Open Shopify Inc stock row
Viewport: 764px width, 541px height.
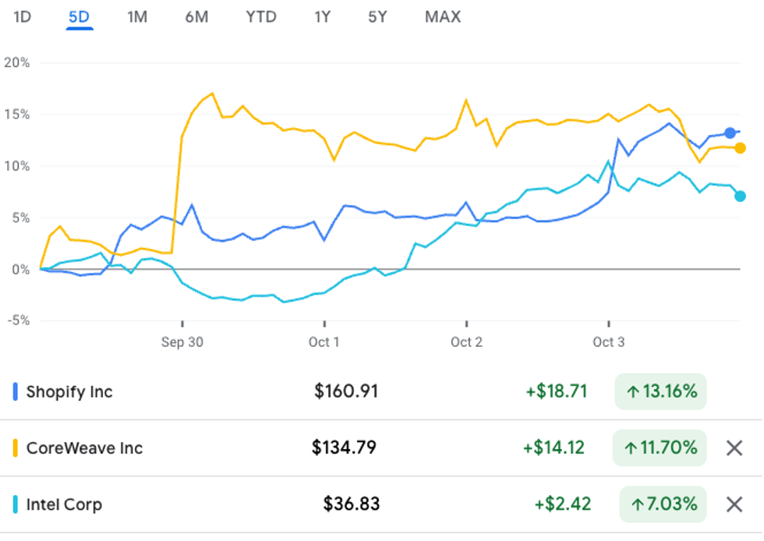69,391
